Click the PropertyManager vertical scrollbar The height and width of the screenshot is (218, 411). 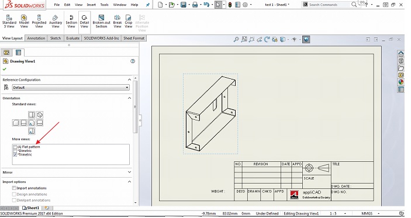pos(135,106)
